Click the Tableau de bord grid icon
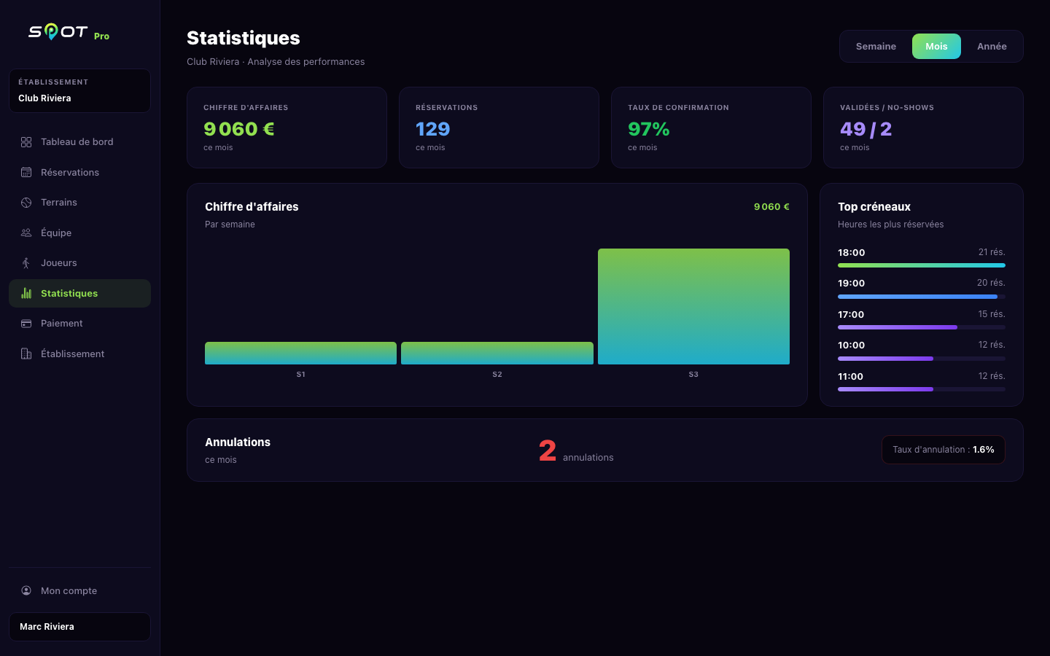This screenshot has height=656, width=1050. pyautogui.click(x=26, y=142)
